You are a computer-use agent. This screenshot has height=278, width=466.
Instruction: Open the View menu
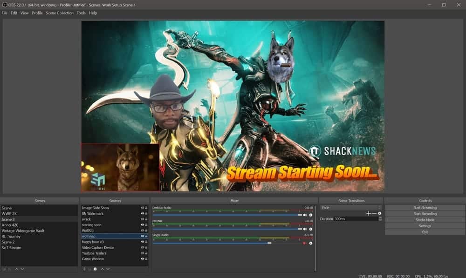click(x=24, y=13)
